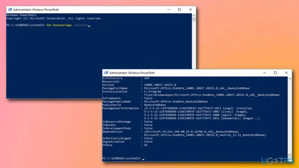Minimize the front PowerShell window
The image size is (299, 168).
(264, 73)
